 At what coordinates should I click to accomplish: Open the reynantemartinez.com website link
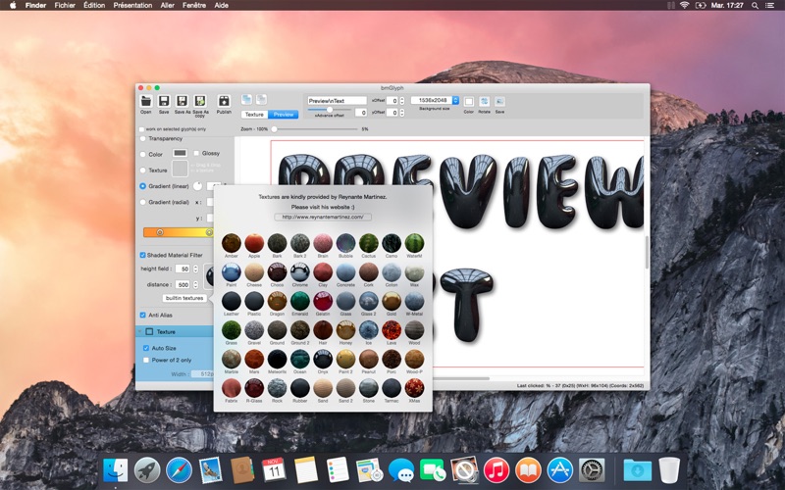click(323, 217)
